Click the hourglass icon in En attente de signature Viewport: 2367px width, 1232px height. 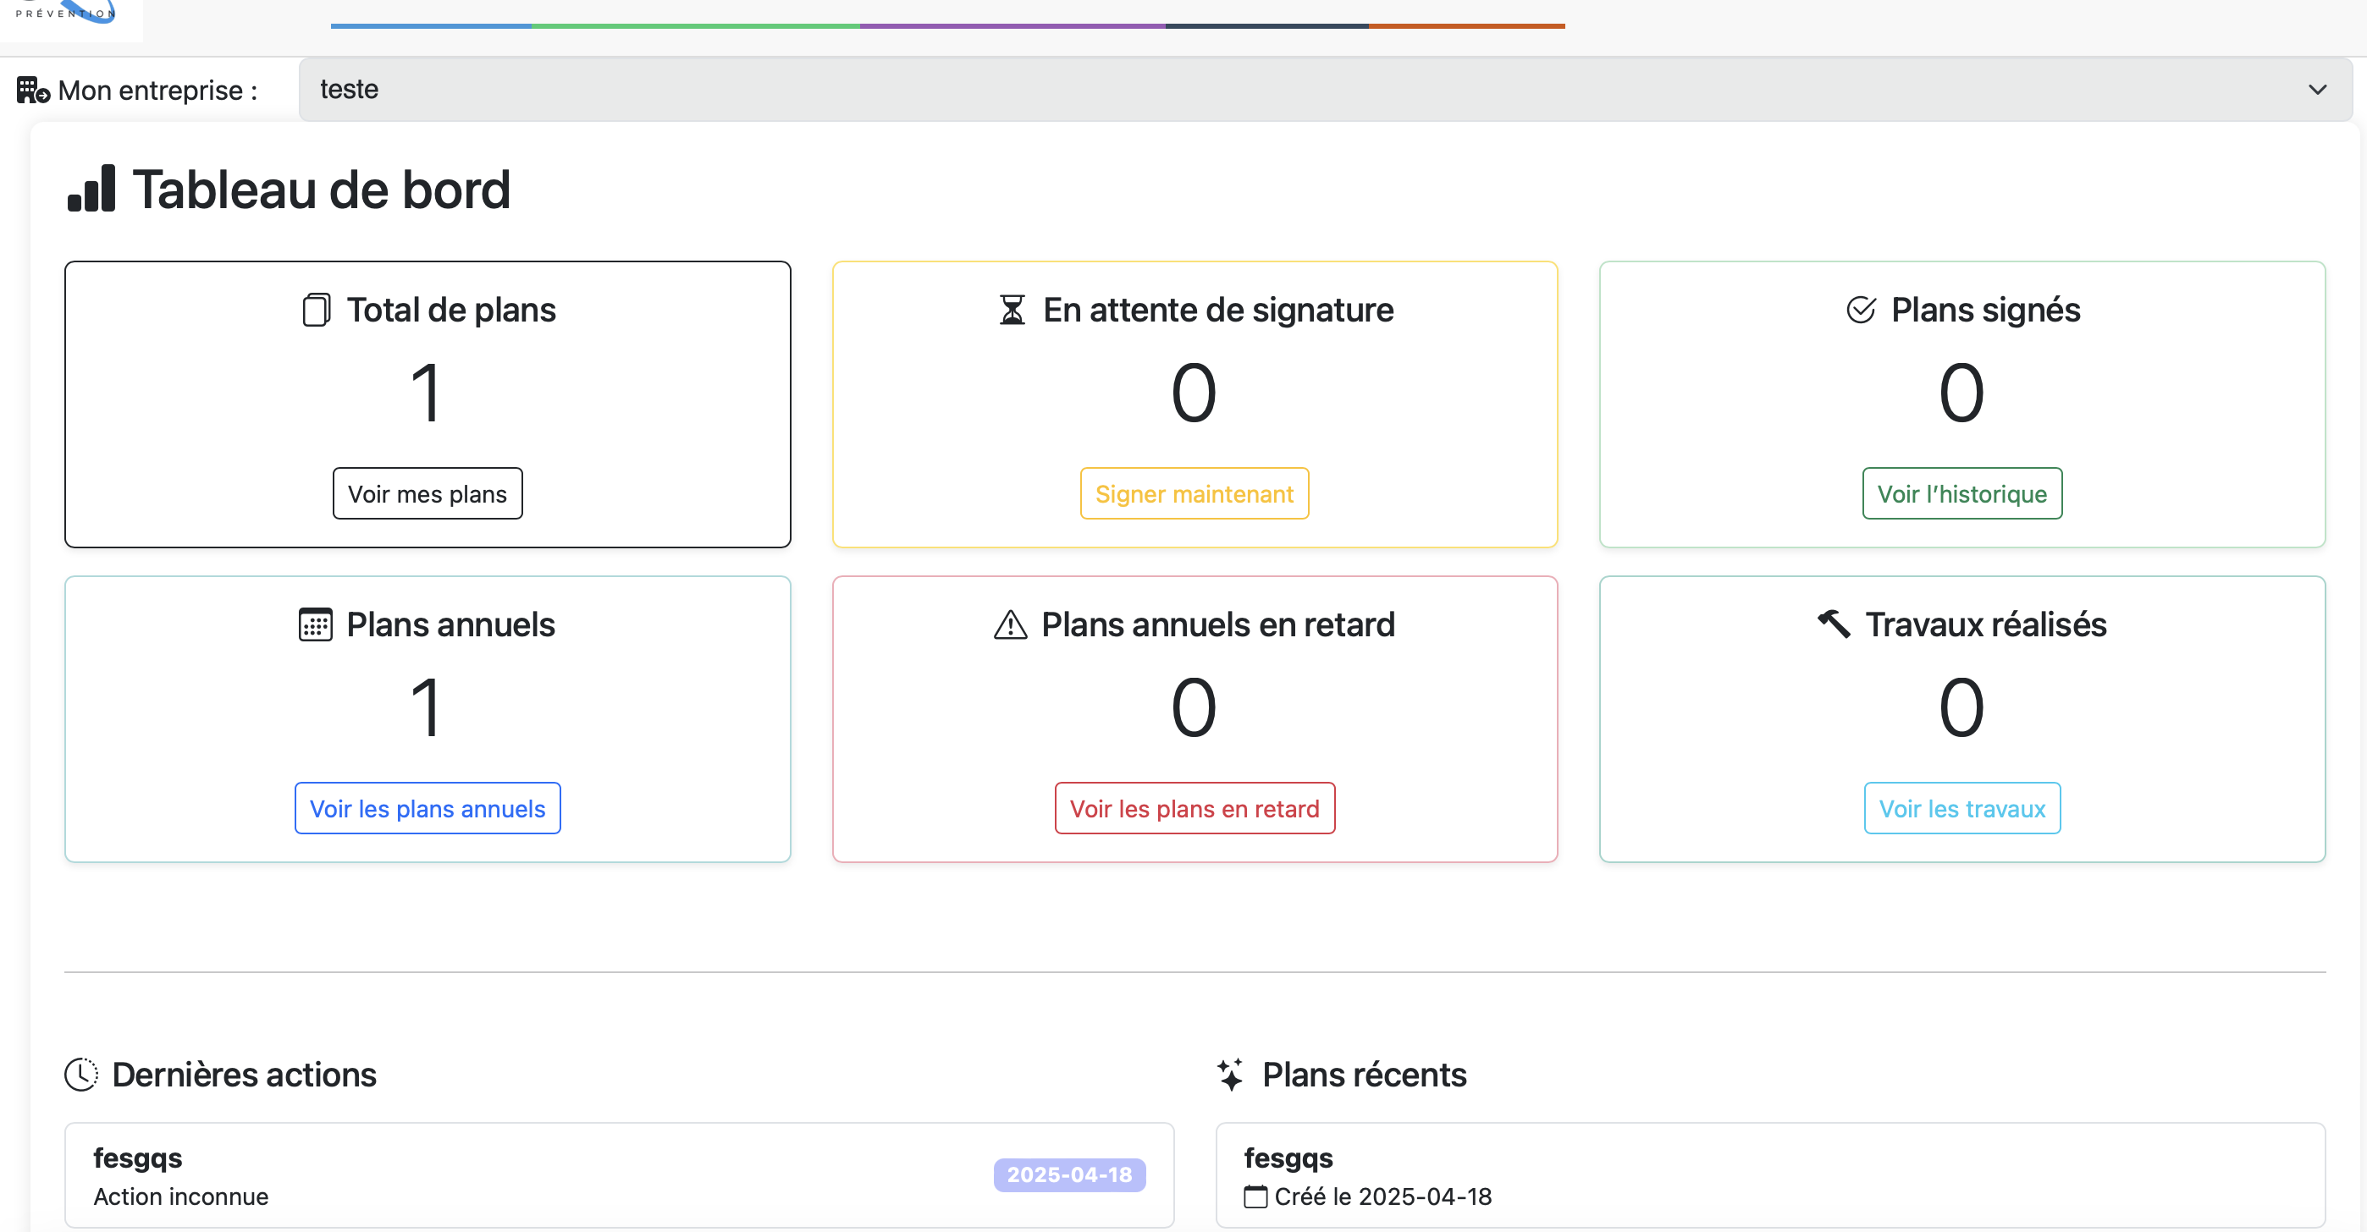1012,310
